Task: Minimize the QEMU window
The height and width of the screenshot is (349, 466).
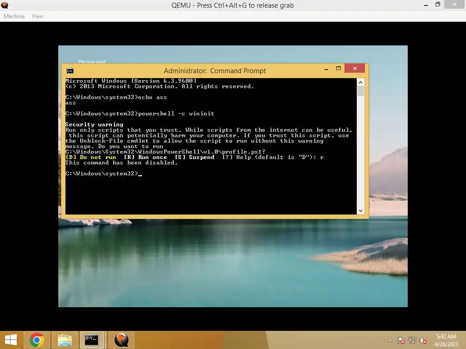Action: [x=426, y=5]
